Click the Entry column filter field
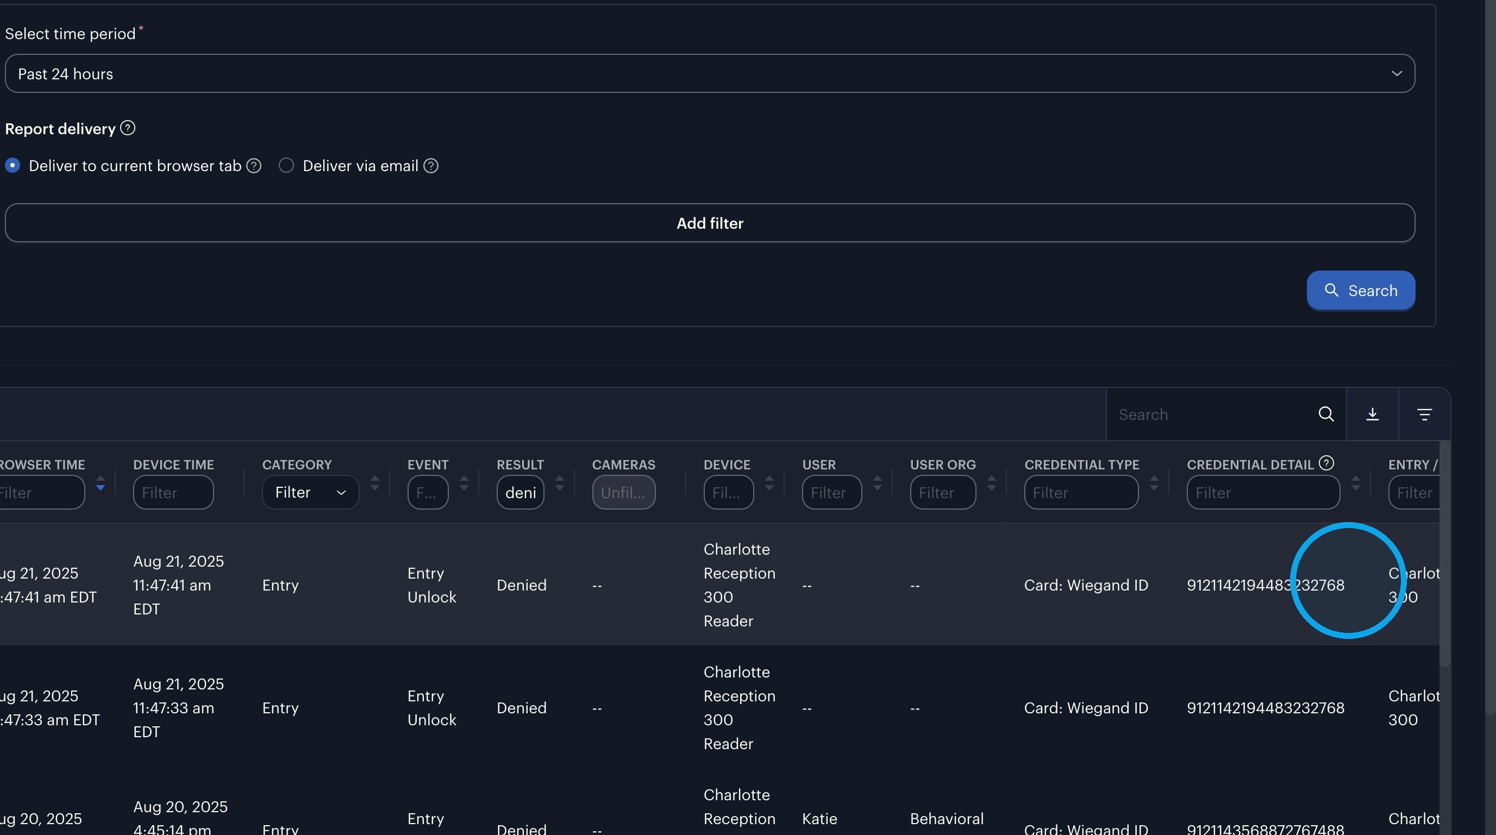 (x=1414, y=492)
